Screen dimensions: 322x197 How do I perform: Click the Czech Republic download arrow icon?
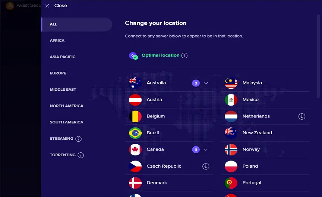(x=206, y=166)
